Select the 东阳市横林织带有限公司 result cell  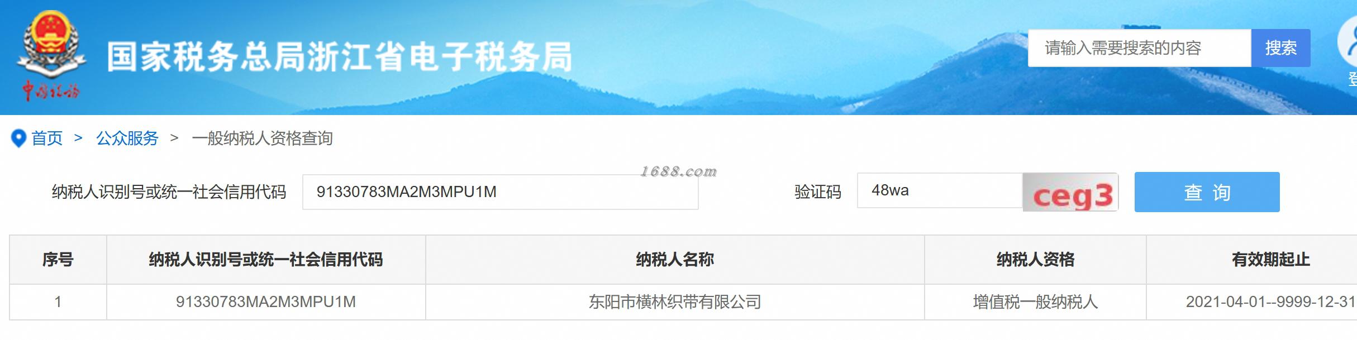pos(675,302)
